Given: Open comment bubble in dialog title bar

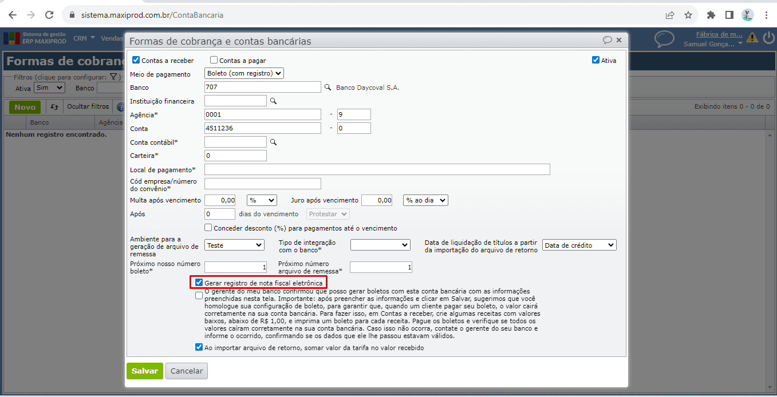Looking at the screenshot, I should [608, 40].
